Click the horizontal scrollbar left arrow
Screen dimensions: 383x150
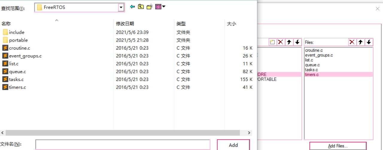pyautogui.click(x=2, y=132)
